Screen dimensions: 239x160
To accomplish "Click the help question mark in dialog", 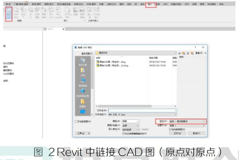I will tap(195, 47).
